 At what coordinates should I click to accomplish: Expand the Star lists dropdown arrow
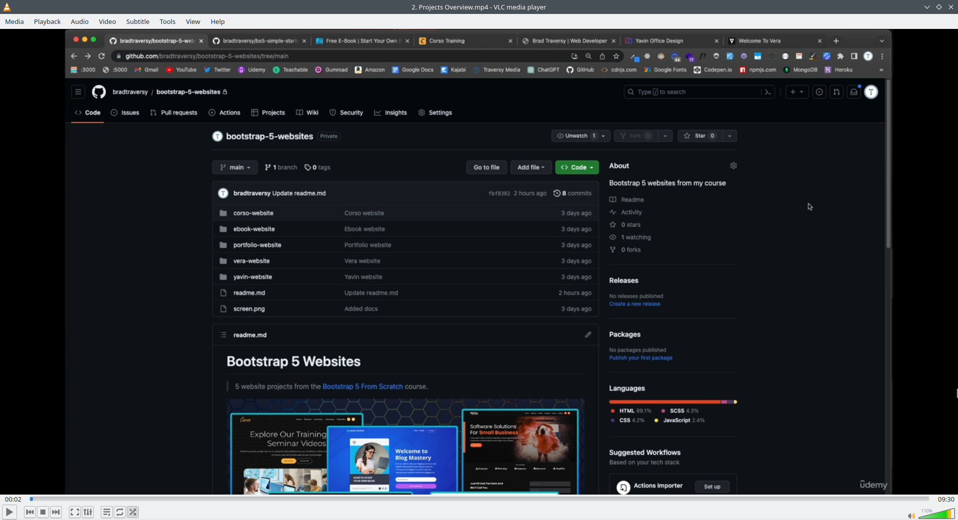click(729, 136)
